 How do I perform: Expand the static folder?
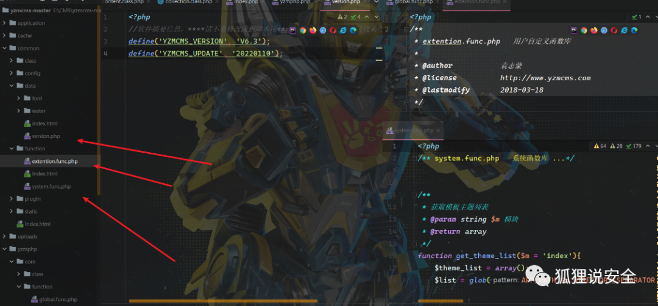pos(12,211)
